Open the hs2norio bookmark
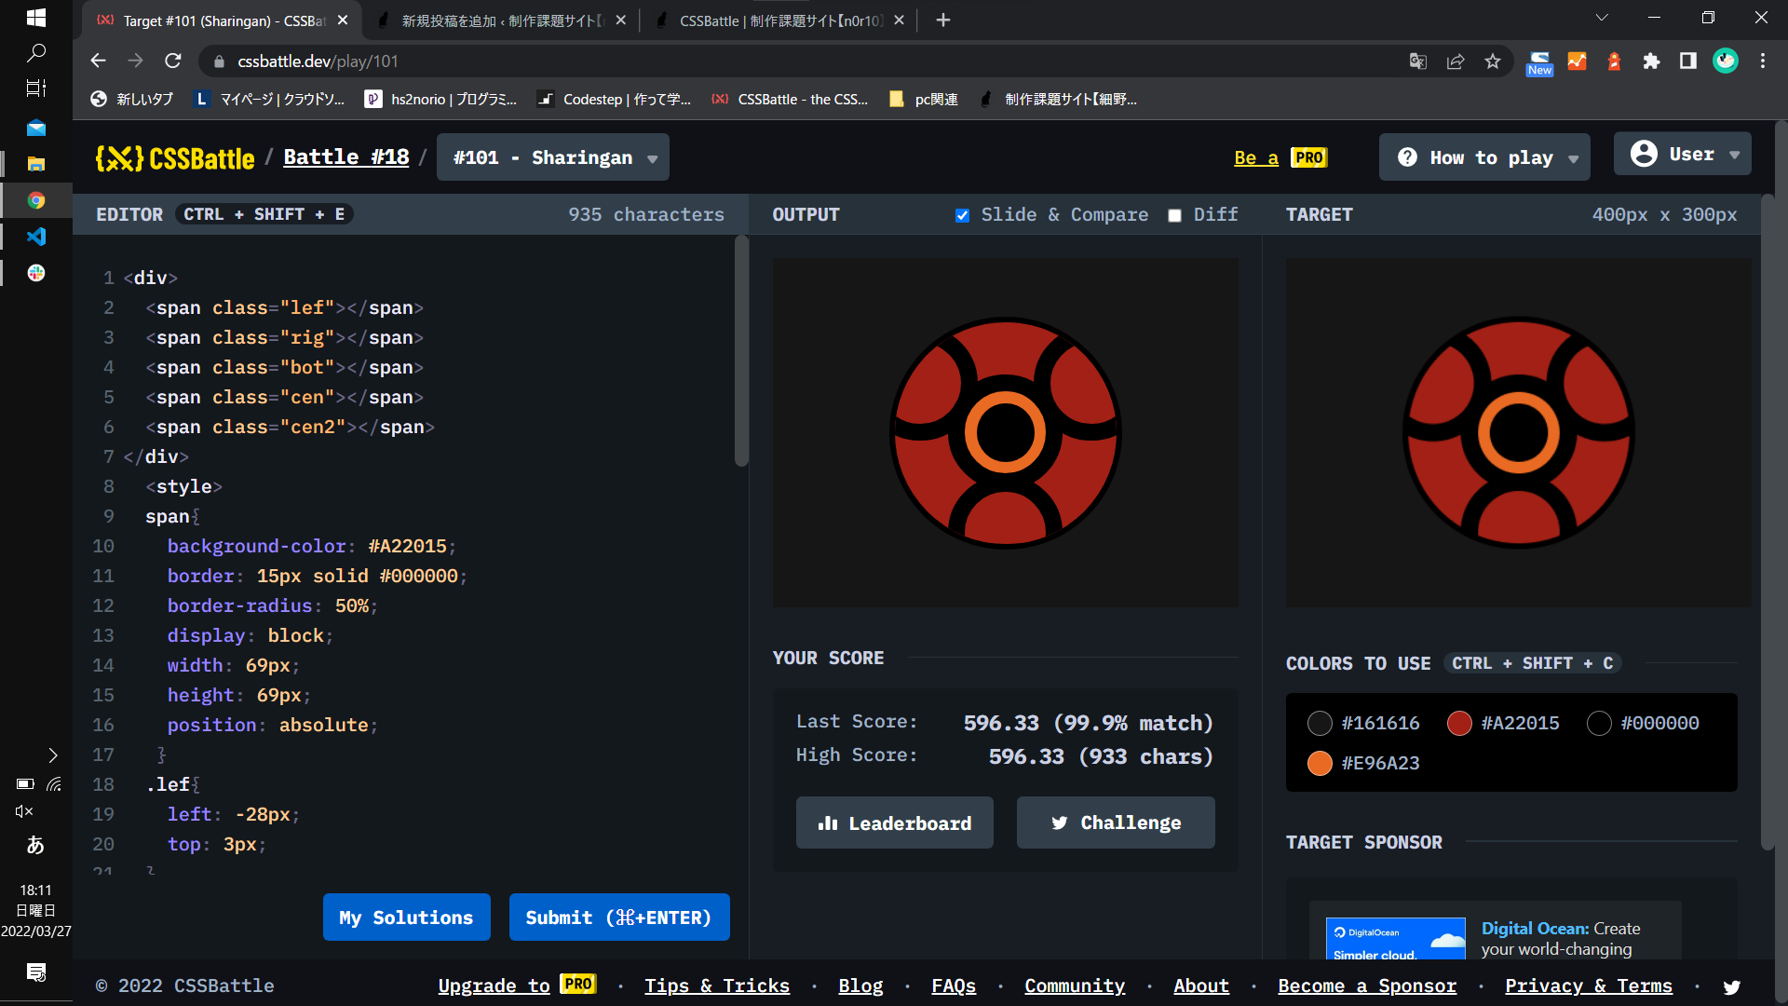This screenshot has width=1788, height=1006. 441,100
